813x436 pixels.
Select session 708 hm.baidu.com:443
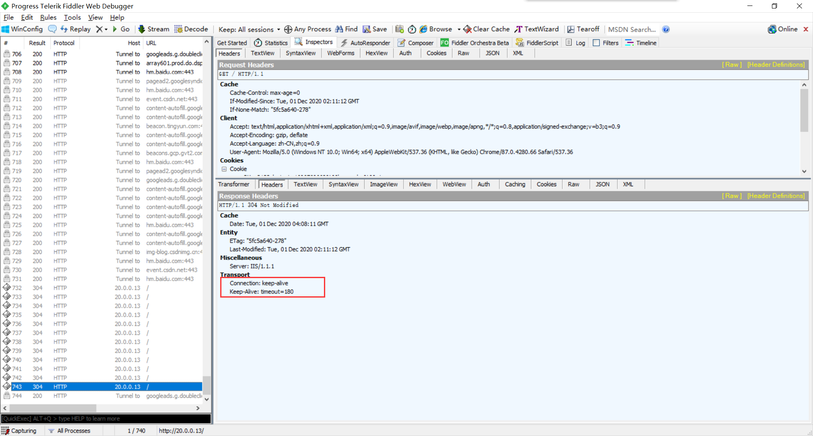tap(102, 72)
